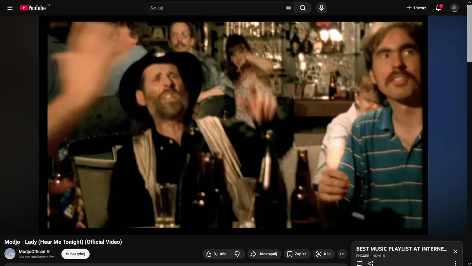Open the on-screen keyboard icon in search
This screenshot has width=472, height=266.
tap(288, 8)
